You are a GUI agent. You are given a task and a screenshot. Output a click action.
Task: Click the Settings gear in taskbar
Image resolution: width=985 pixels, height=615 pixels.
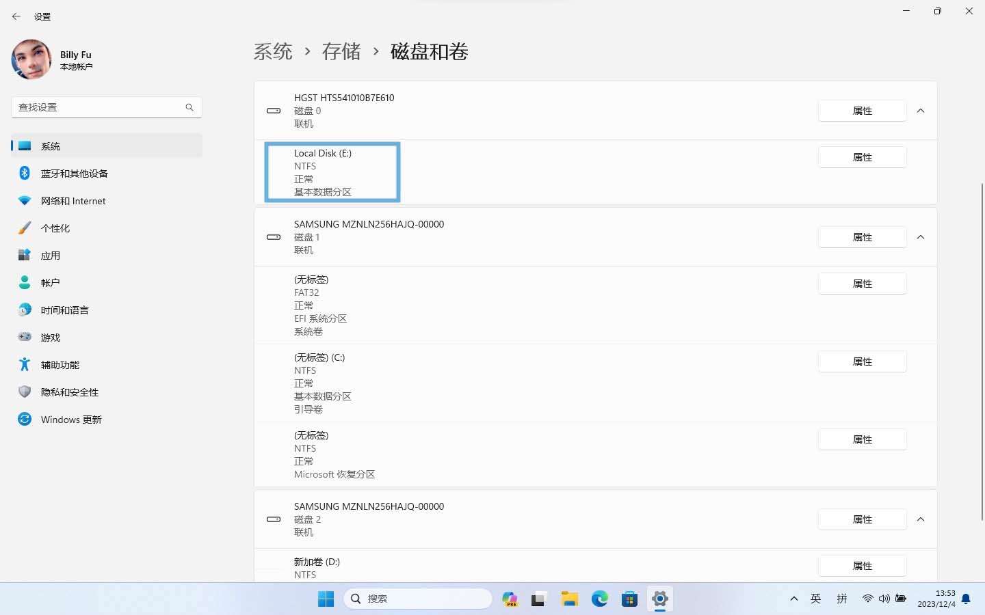[660, 599]
